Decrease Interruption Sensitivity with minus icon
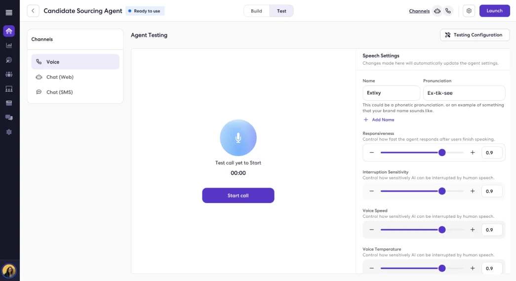This screenshot has width=516, height=281. click(x=371, y=191)
